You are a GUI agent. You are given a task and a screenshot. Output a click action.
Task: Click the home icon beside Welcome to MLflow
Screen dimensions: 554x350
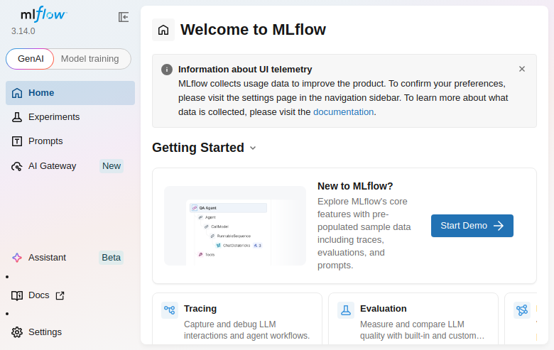pyautogui.click(x=163, y=30)
